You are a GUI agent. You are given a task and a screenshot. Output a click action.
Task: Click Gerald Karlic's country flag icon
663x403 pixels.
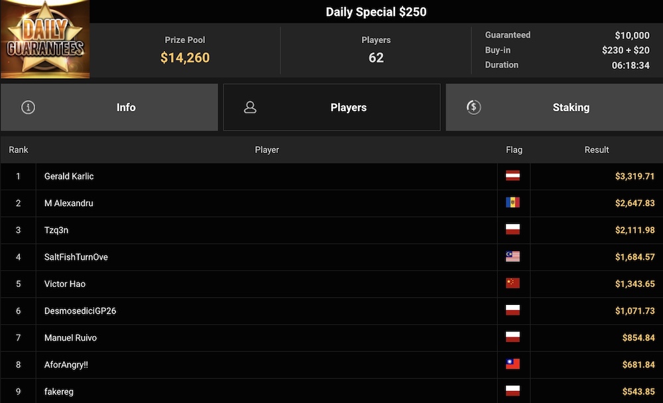512,176
